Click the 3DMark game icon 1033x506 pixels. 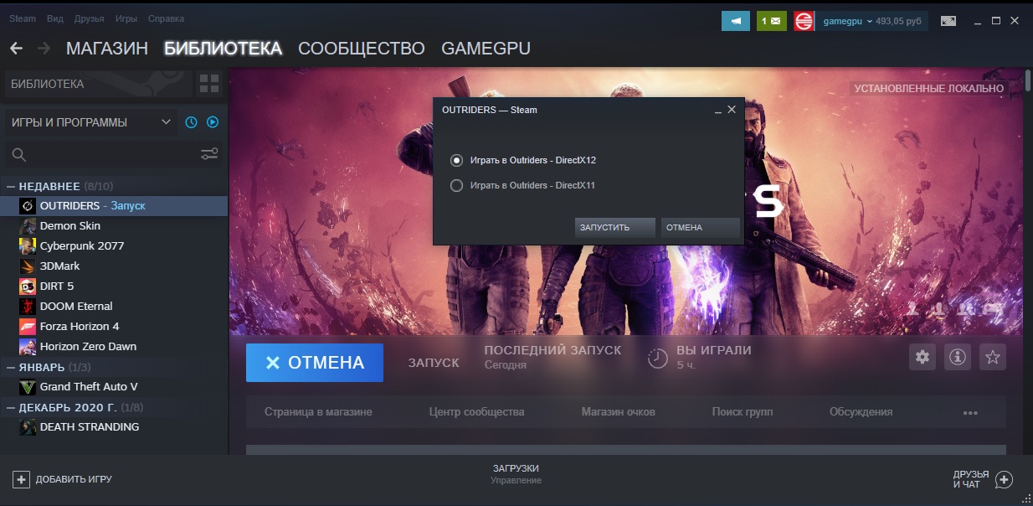(x=28, y=266)
